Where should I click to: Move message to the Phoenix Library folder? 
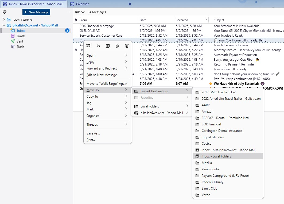click(x=228, y=182)
